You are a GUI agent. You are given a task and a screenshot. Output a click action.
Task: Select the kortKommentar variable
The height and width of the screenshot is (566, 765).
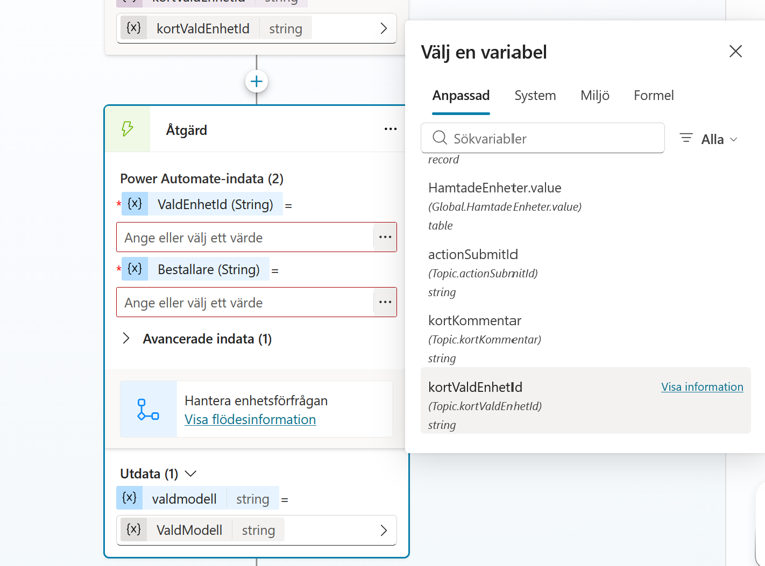pyautogui.click(x=585, y=339)
